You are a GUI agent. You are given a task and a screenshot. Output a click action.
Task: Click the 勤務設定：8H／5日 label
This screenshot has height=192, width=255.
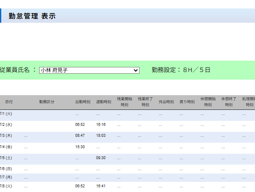(181, 70)
